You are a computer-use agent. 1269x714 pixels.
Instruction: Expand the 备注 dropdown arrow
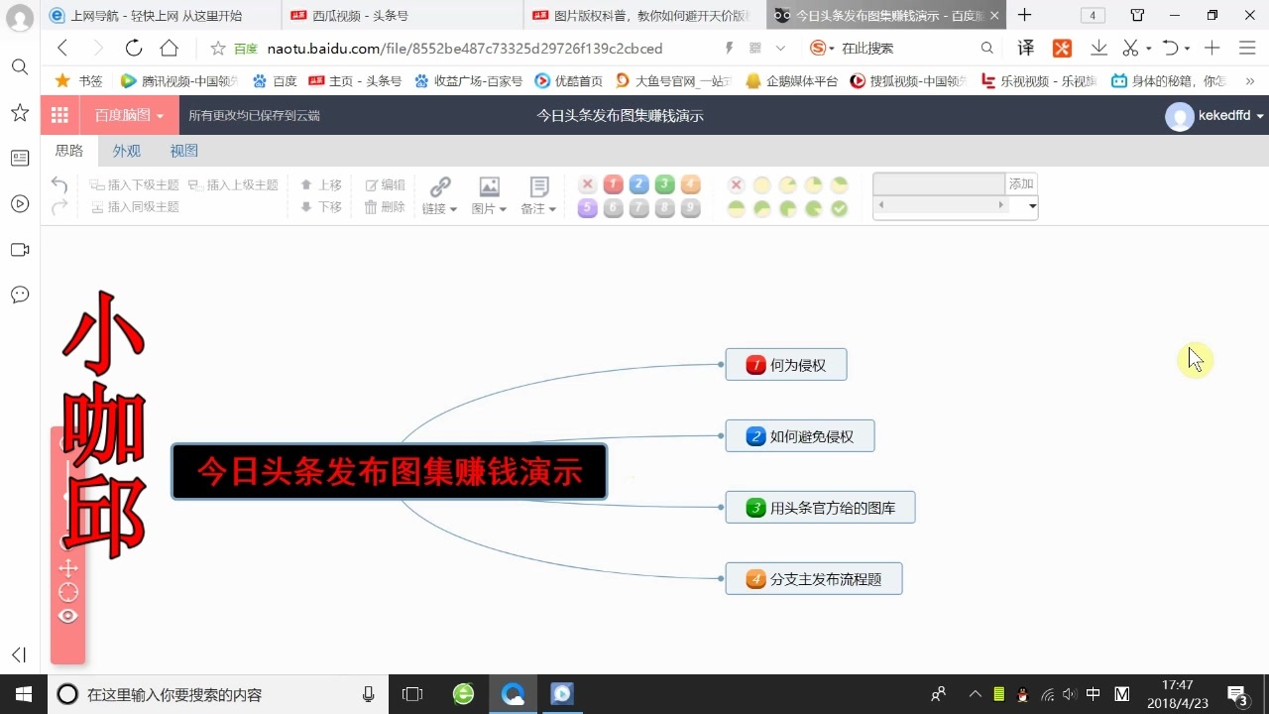(552, 209)
